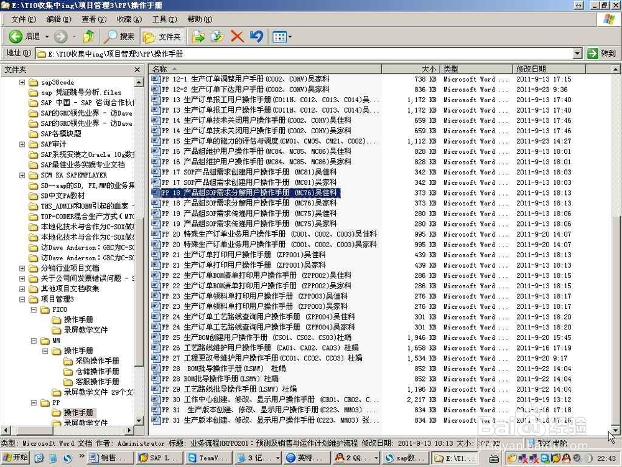Close the 文件夹 folders pane
The image size is (622, 467).
click(137, 70)
